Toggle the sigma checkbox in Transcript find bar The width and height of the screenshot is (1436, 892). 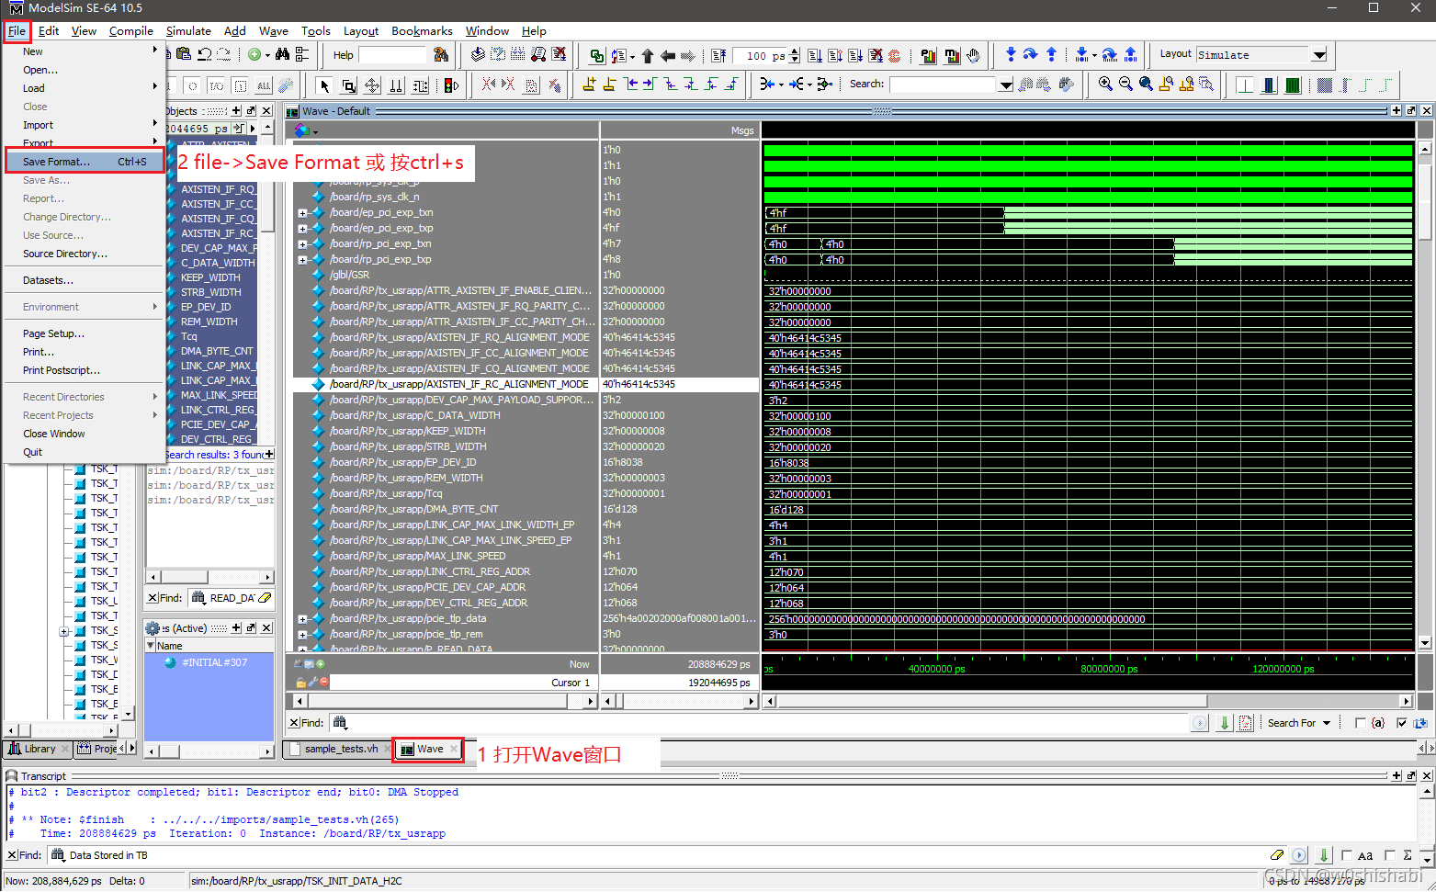click(x=1390, y=855)
